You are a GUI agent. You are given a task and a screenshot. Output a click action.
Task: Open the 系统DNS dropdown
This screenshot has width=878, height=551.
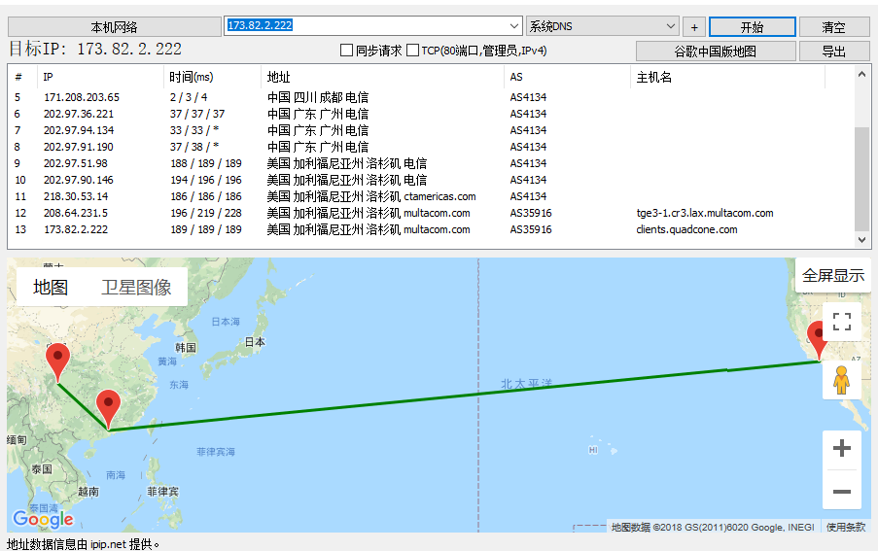coord(670,26)
